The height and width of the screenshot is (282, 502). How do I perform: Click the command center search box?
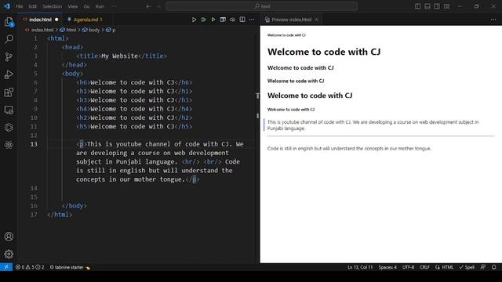tap(261, 6)
